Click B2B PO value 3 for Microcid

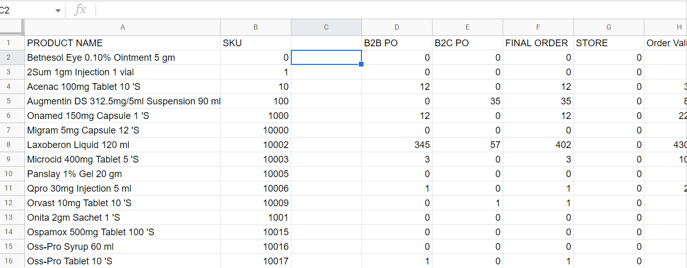[397, 159]
